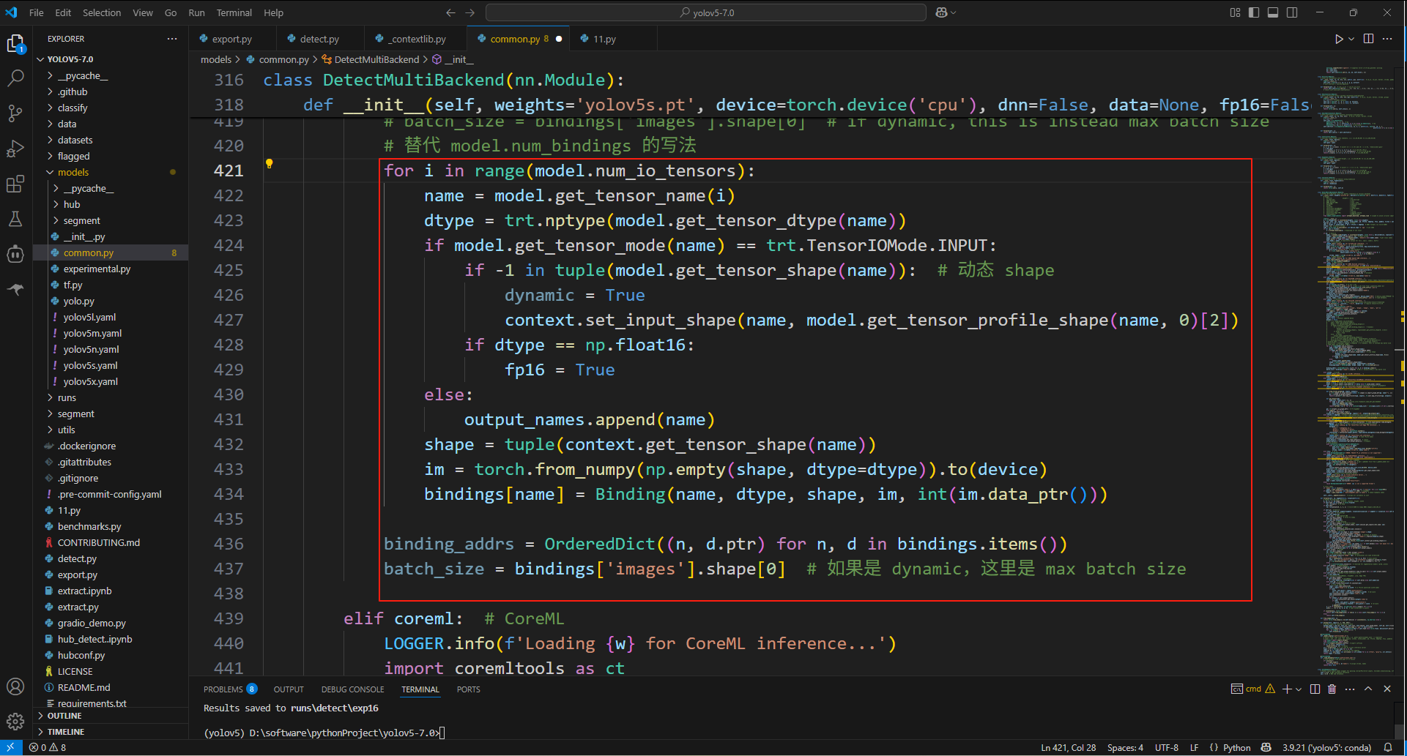
Task: Open the Testing flask icon in sidebar
Action: [16, 218]
